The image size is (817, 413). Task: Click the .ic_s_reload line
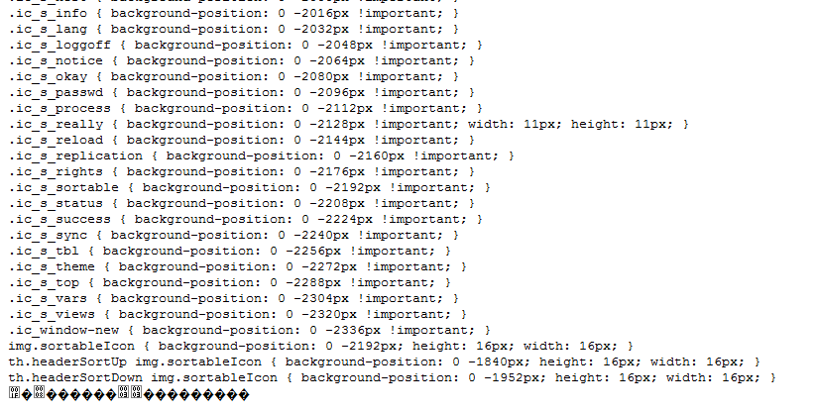[242, 140]
